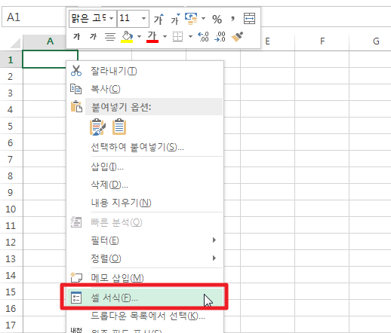Image resolution: width=391 pixels, height=333 pixels.
Task: Apply percent style in mini toolbar
Action: (x=217, y=19)
